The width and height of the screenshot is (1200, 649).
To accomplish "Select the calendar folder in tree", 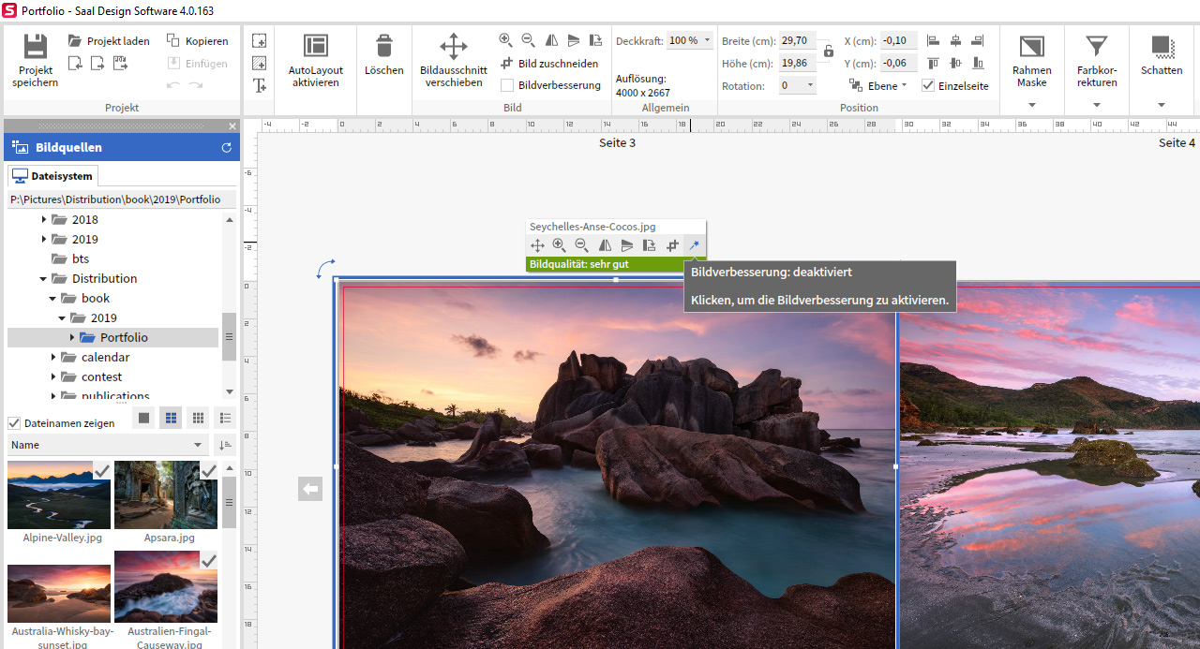I will [105, 357].
